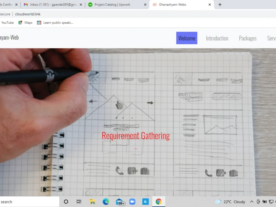Click the Upwork tab favicon
The height and width of the screenshot is (207, 276).
[90, 5]
